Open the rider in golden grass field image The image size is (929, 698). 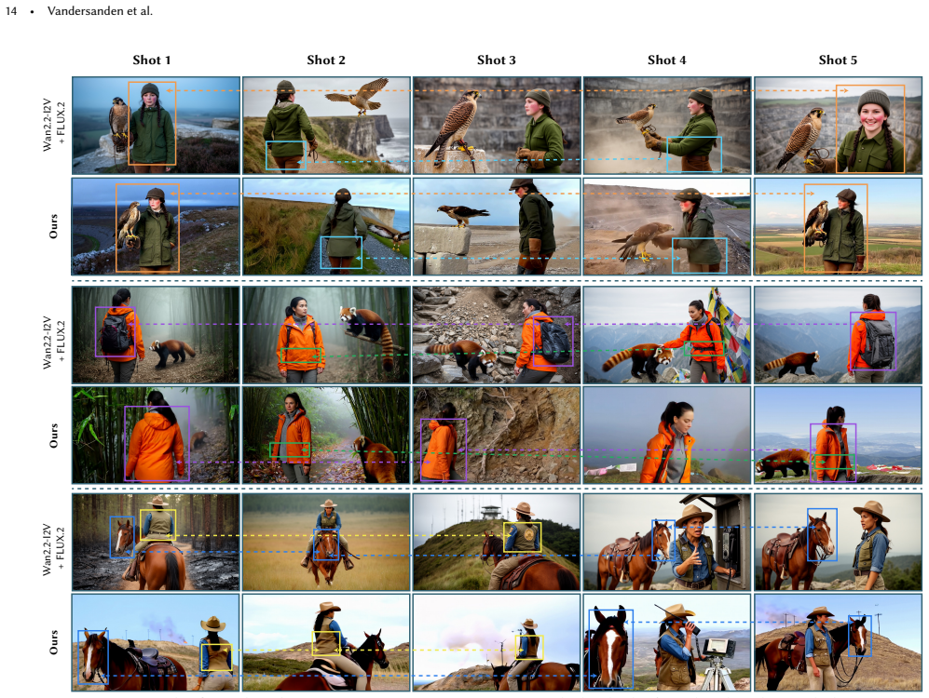tap(326, 542)
